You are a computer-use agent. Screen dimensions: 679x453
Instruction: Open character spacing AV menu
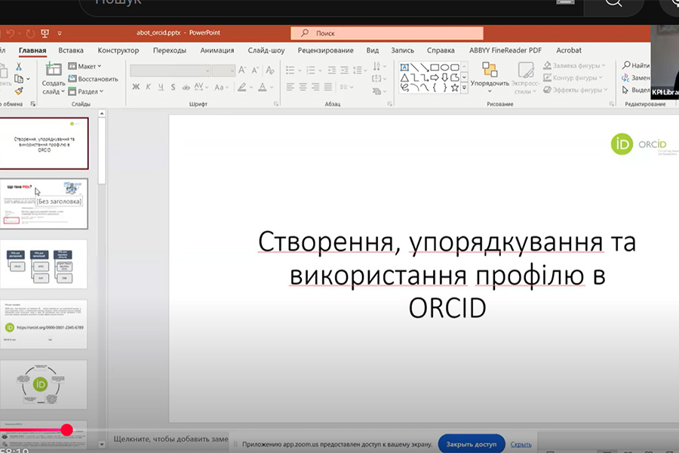pos(201,87)
